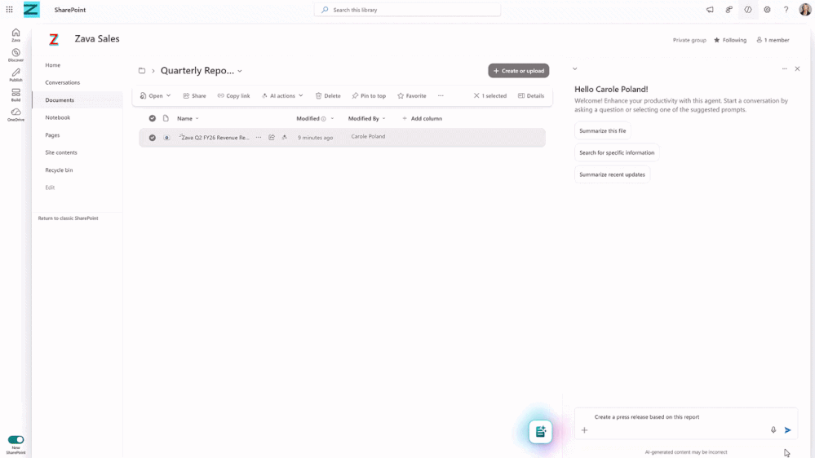Screen dimensions: 815x458
Task: Click Carole Poland in Modified By column
Action: point(368,137)
